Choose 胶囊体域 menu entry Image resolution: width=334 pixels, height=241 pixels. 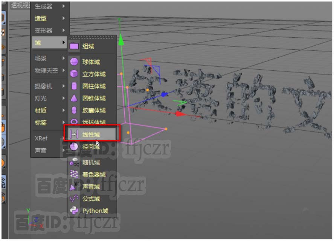click(x=92, y=110)
